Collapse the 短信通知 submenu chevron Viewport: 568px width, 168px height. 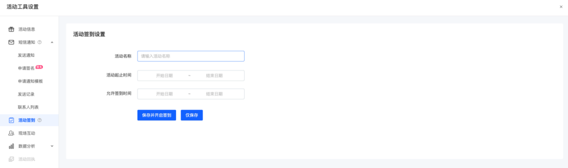point(52,42)
